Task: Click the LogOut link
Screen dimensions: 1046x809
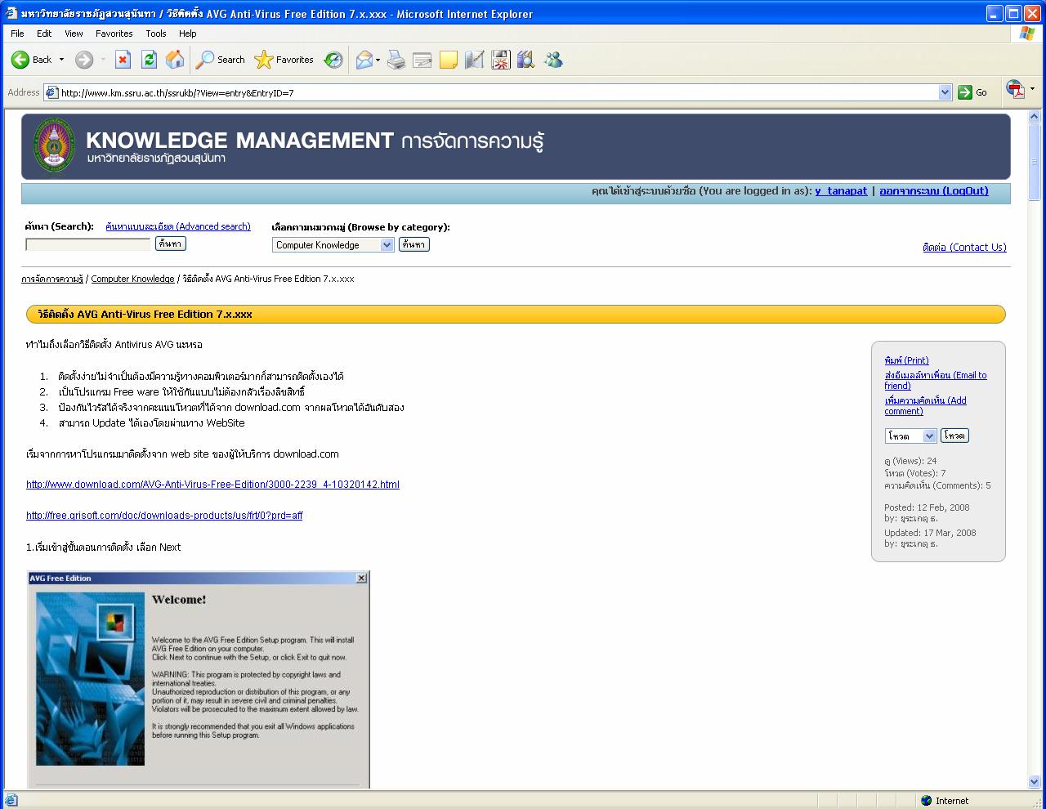Action: [934, 190]
